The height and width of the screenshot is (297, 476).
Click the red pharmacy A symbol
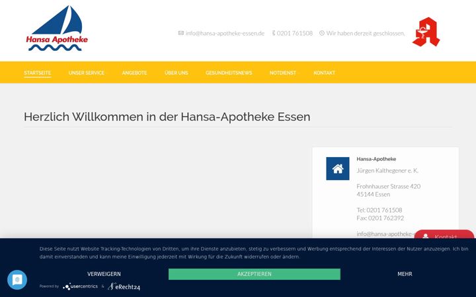coord(426,32)
